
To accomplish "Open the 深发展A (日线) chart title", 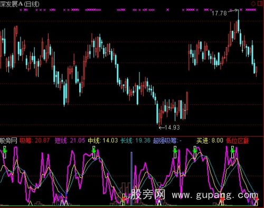I will 20,4.
